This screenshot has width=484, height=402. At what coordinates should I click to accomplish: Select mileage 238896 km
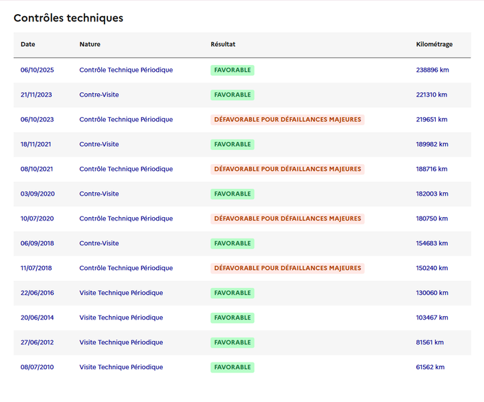click(432, 70)
